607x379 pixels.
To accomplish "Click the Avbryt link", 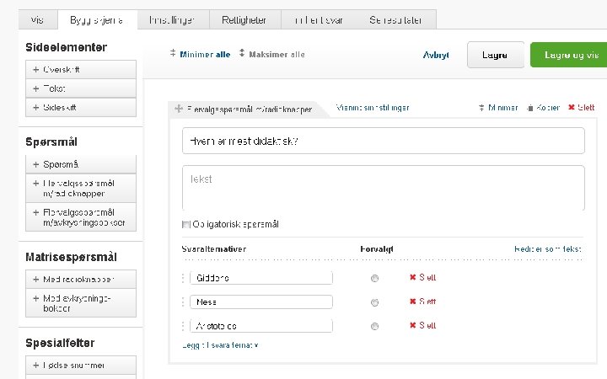I will 436,55.
